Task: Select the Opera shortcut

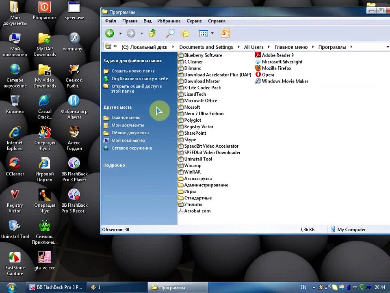Action: pos(265,74)
